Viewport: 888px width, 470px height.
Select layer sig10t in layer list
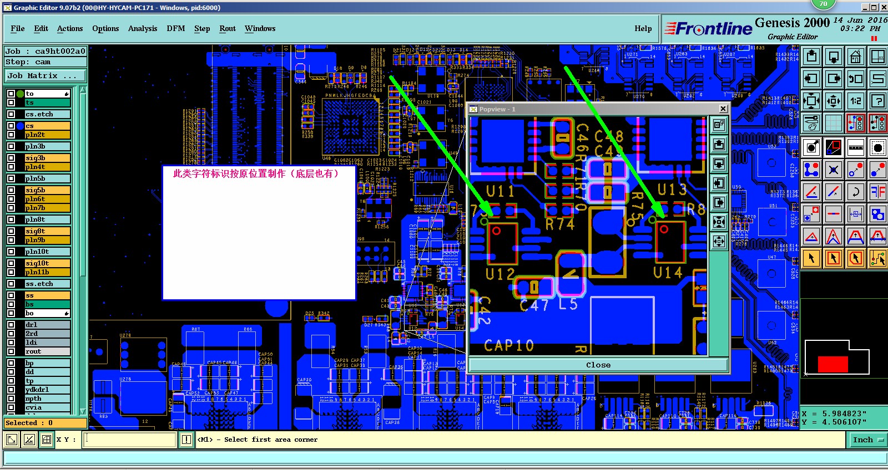tap(48, 263)
